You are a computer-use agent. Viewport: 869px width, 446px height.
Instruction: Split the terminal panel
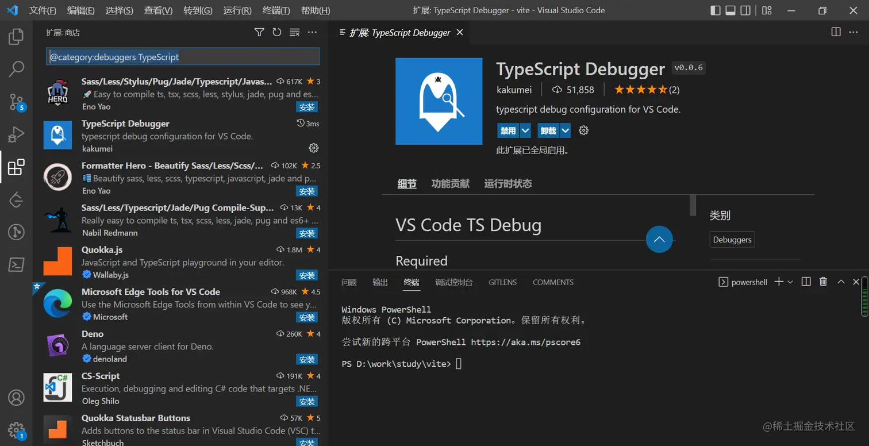[806, 282]
